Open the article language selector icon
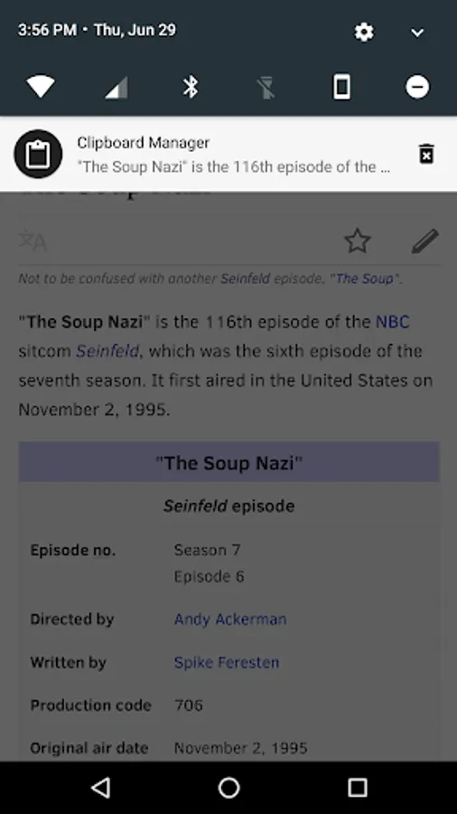The height and width of the screenshot is (814, 457). [x=33, y=241]
